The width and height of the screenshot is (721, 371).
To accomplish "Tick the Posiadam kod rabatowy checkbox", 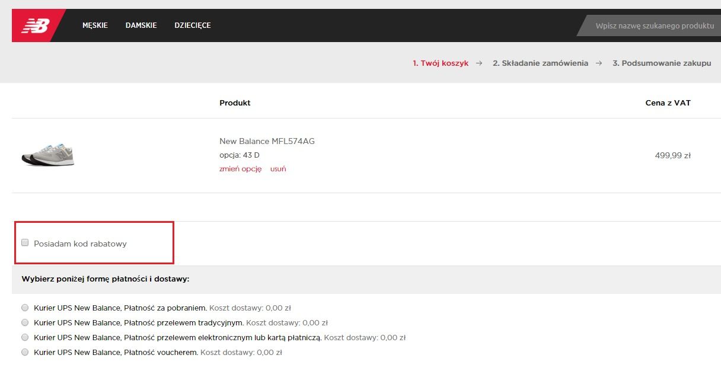I will 25,242.
